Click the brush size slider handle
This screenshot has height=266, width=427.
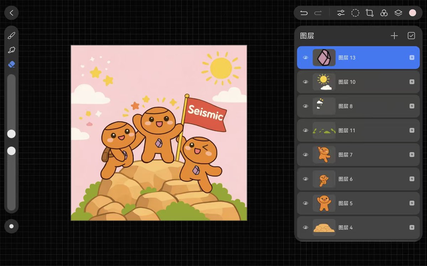11,134
